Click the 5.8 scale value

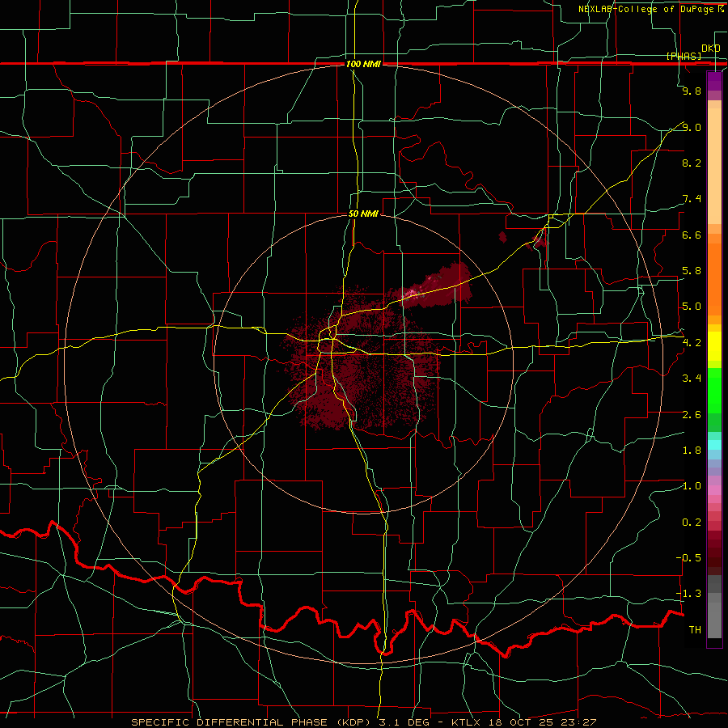pyautogui.click(x=692, y=271)
